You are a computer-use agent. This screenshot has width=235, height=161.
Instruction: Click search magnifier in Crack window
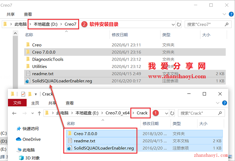click(220, 113)
